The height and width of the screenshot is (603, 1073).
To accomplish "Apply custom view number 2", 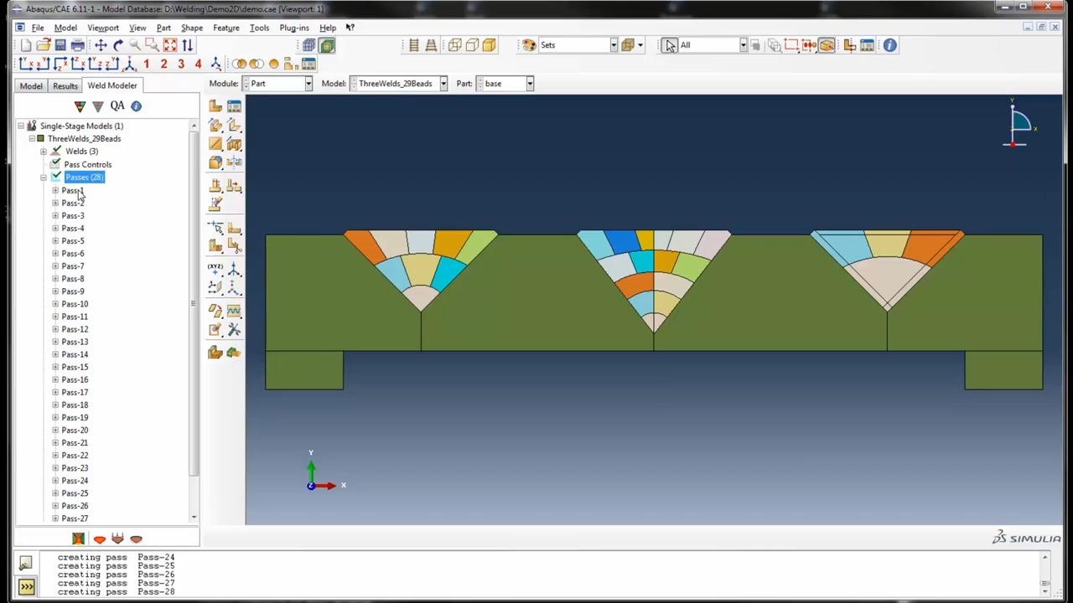I will pyautogui.click(x=163, y=64).
